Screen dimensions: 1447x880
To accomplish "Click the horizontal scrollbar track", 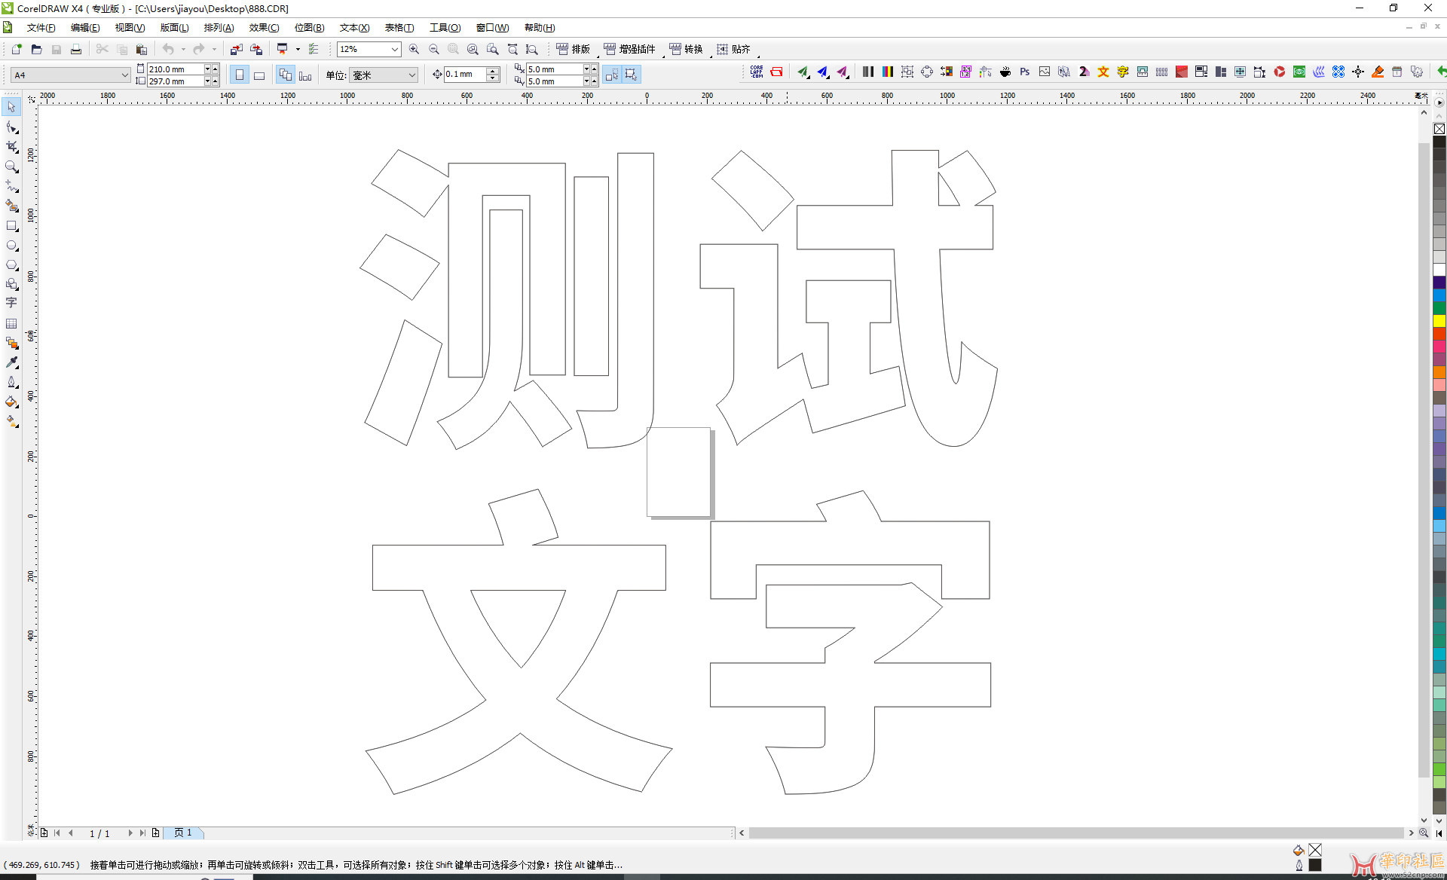I will (1075, 833).
